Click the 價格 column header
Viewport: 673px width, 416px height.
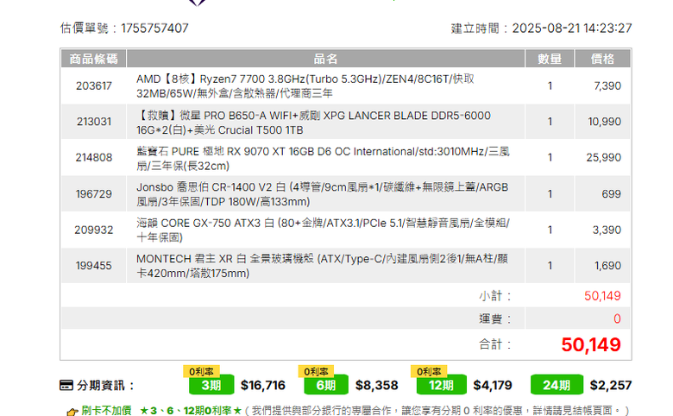pos(602,59)
